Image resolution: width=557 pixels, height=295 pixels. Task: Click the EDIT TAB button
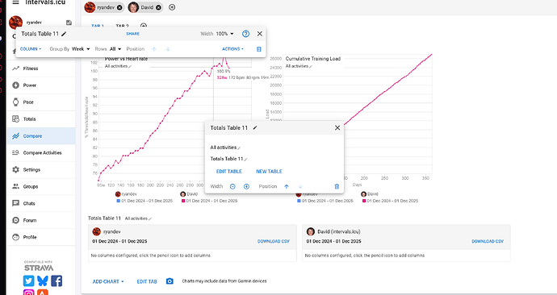point(147,281)
